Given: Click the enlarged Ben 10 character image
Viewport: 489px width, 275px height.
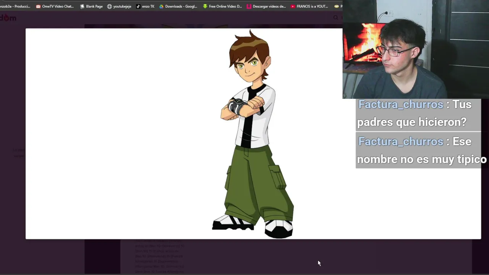Looking at the screenshot, I should 253,134.
